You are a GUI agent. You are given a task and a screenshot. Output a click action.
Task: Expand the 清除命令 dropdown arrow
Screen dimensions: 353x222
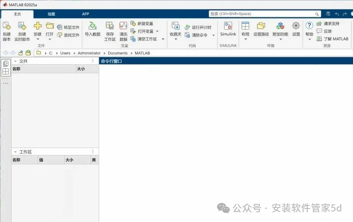[214, 35]
